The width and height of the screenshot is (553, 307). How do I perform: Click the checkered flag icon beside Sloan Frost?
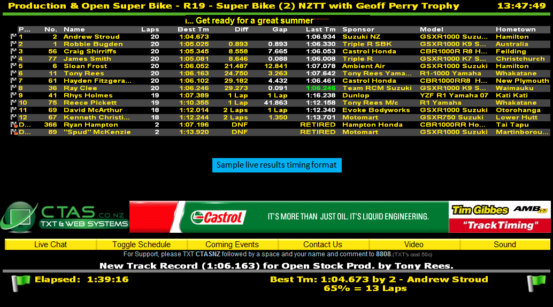(x=14, y=66)
